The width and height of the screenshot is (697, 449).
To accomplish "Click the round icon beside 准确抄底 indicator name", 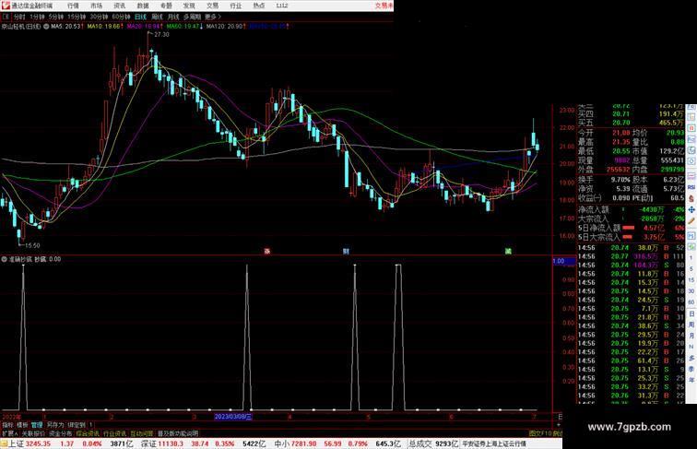I will 4,259.
